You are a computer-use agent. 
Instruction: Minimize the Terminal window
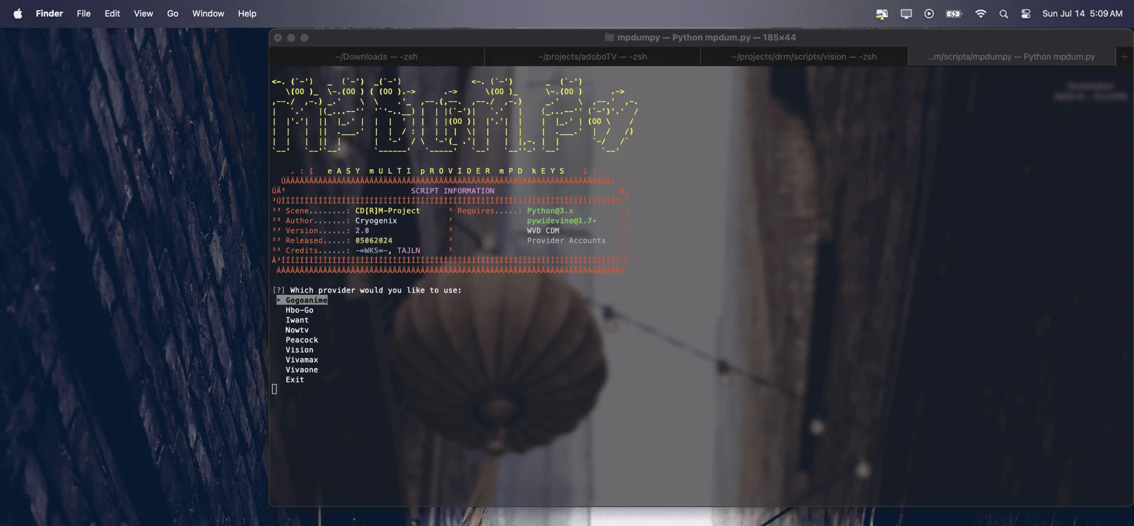[291, 38]
